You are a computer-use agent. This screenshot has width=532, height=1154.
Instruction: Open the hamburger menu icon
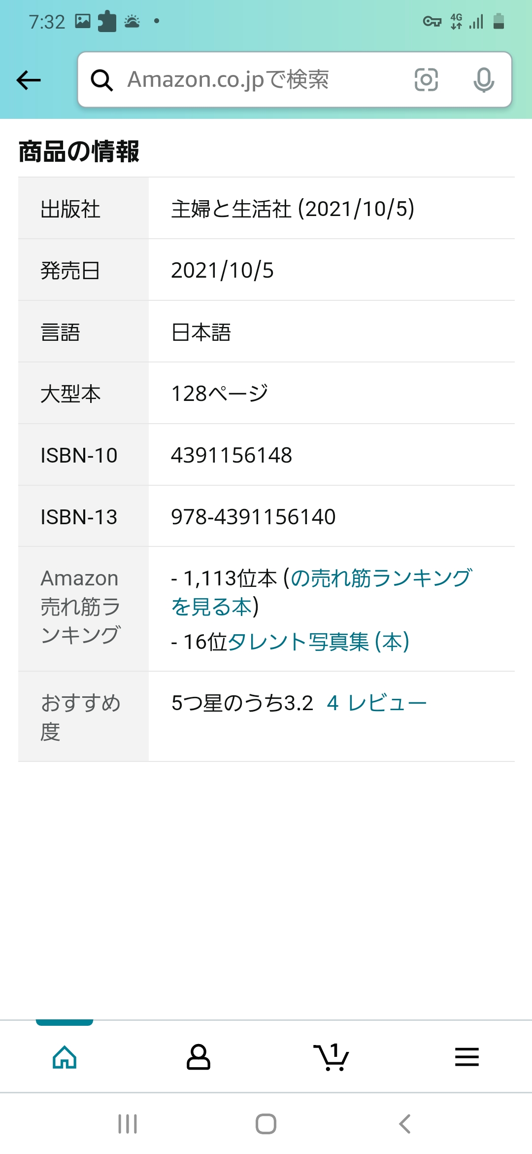point(466,1057)
